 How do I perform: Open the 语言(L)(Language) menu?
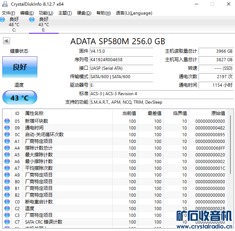tap(134, 13)
